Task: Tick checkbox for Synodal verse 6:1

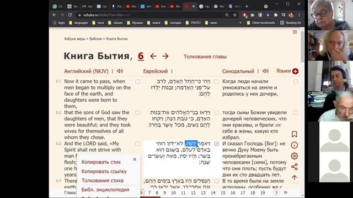Action: pos(296,81)
